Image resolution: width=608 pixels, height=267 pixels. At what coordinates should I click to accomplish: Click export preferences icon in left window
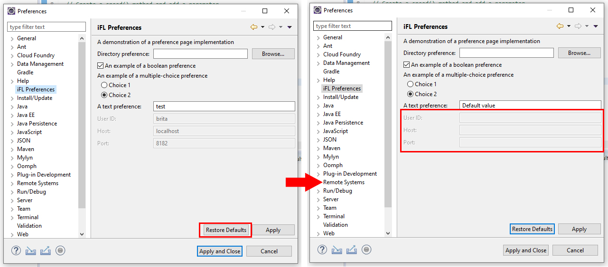pos(46,250)
